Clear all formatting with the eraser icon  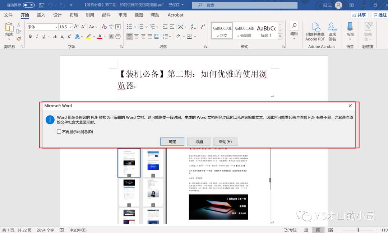tap(104, 27)
